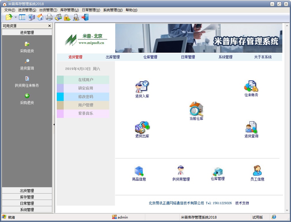The width and height of the screenshot is (291, 222).
Task: Switch to the 日常管理 navigation tab
Action: [x=188, y=57]
